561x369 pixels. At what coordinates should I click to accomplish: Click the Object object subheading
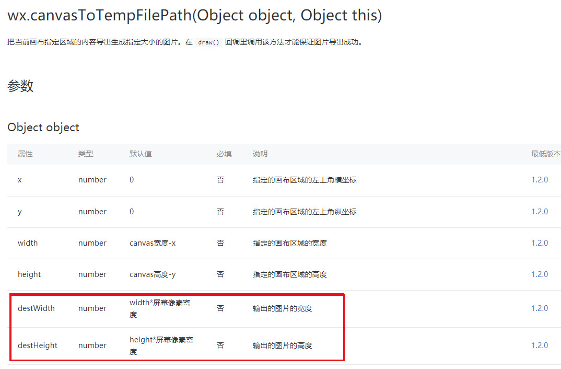[x=43, y=128]
